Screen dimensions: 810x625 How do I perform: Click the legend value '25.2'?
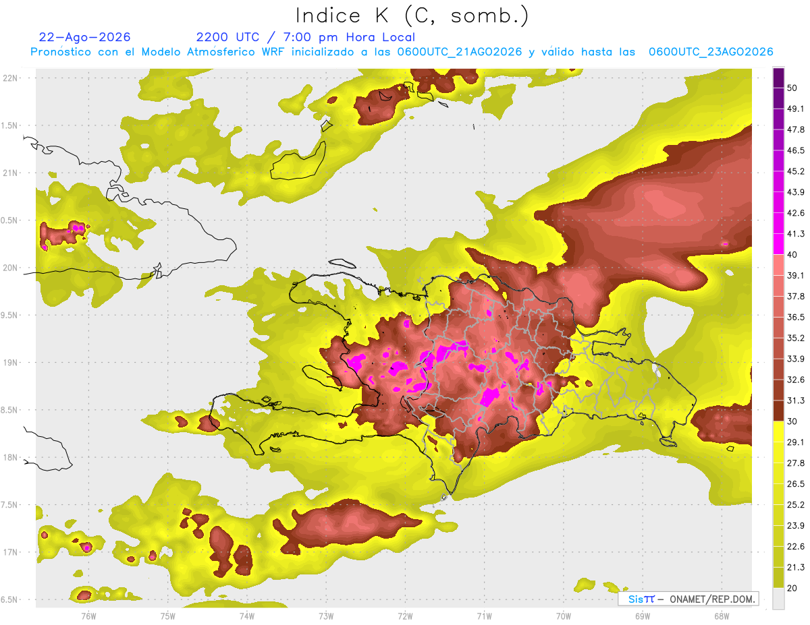click(796, 505)
